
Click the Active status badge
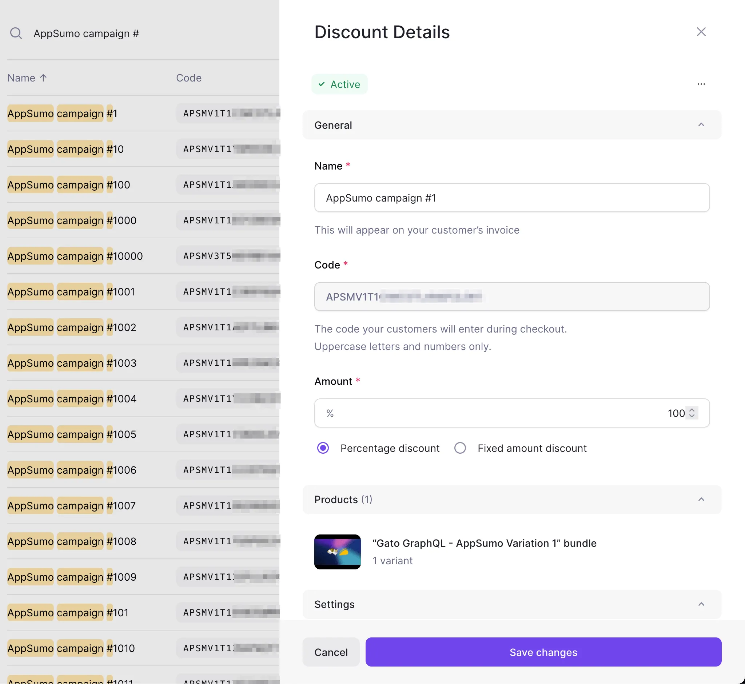coord(339,84)
